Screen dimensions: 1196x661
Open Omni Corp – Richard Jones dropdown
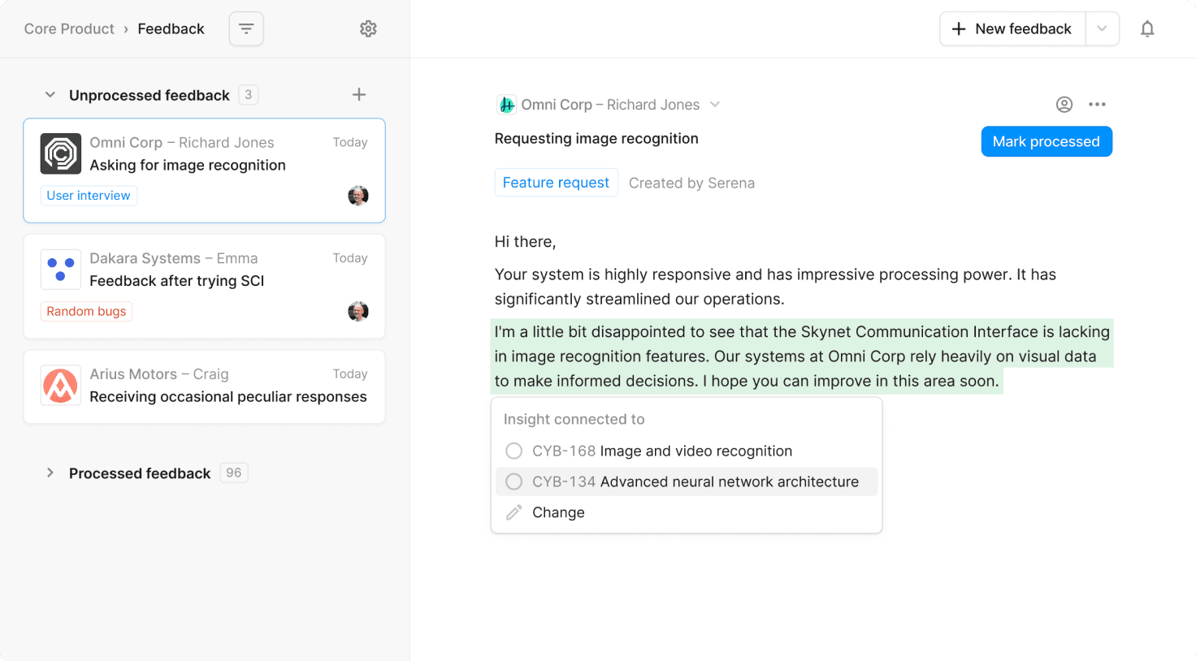click(x=714, y=105)
